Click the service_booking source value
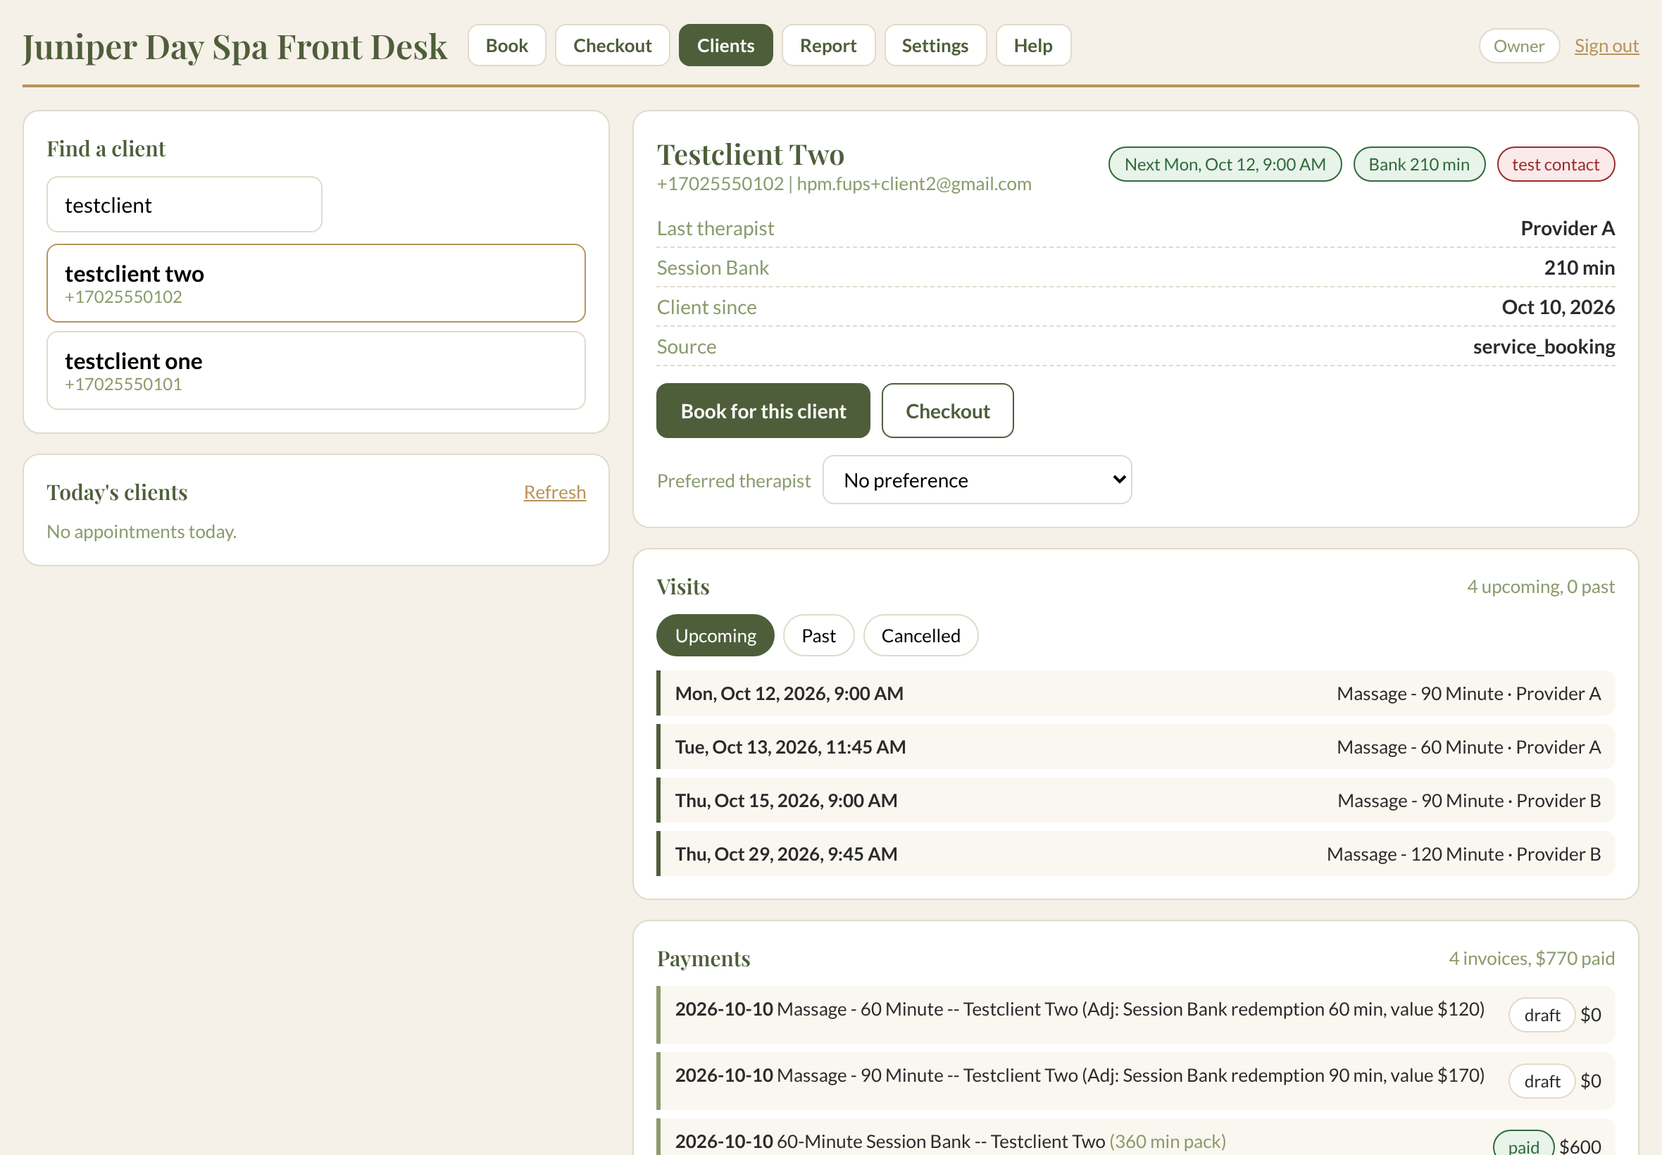 [x=1544, y=346]
